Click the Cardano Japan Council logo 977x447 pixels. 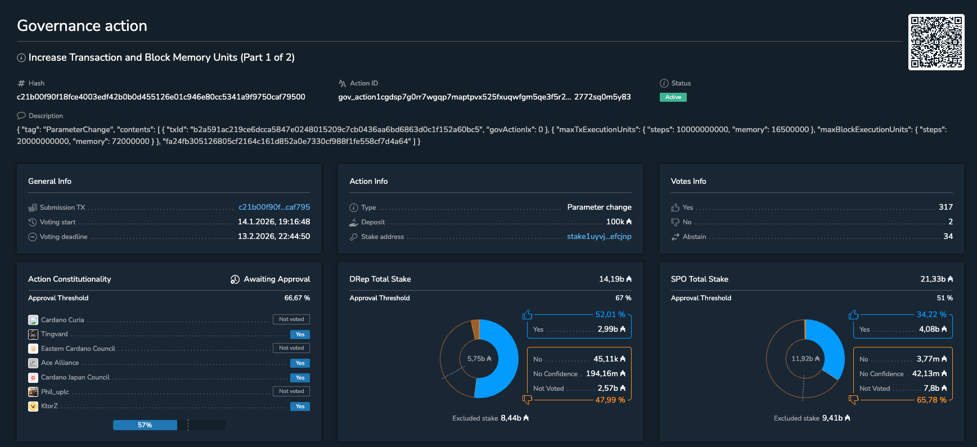[x=33, y=377]
